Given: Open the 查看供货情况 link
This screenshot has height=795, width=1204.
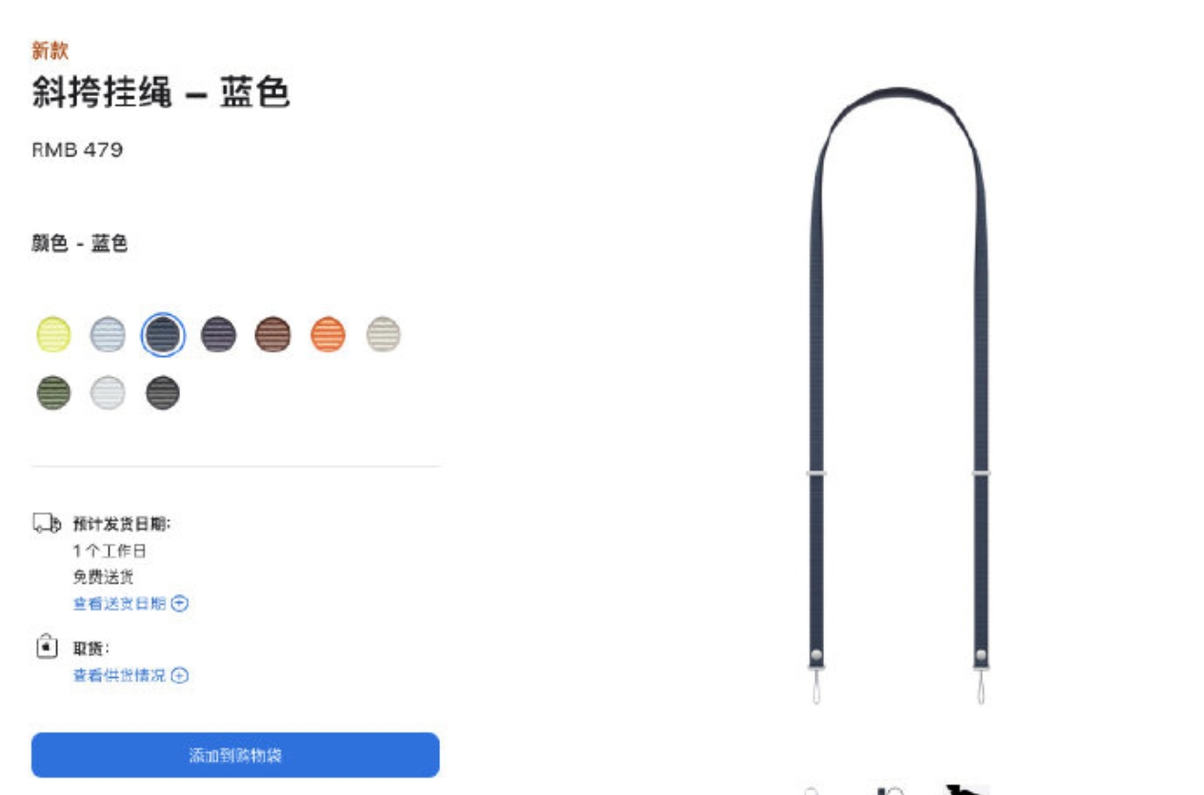Looking at the screenshot, I should click(120, 675).
